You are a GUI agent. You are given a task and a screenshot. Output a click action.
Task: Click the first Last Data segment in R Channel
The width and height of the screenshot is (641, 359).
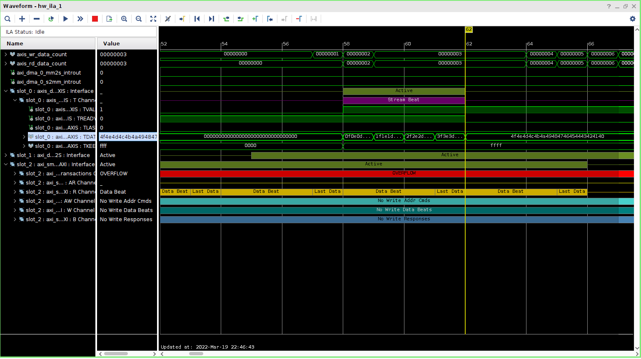pyautogui.click(x=205, y=192)
